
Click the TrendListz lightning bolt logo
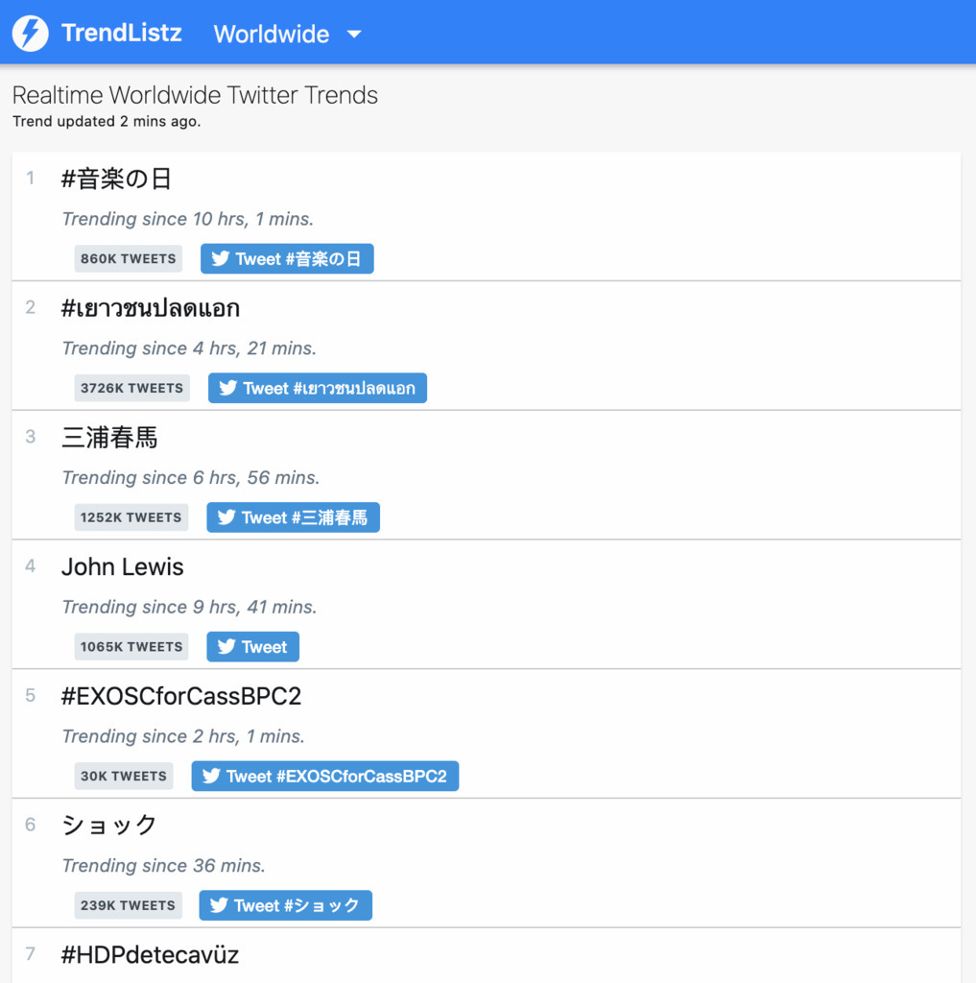point(30,34)
